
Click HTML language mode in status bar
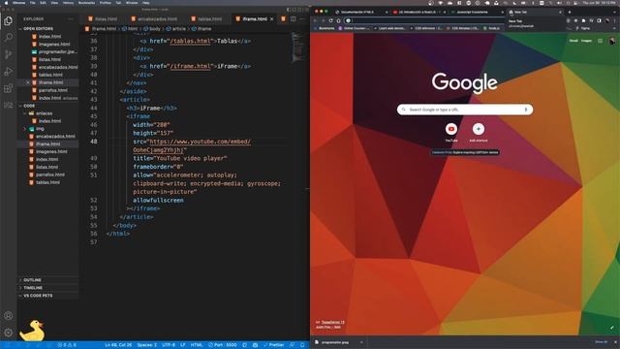197,345
